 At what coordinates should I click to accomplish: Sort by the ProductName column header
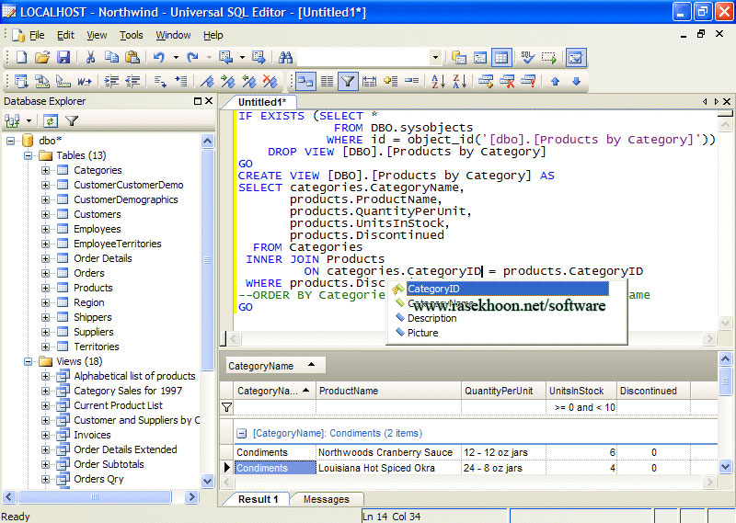[388, 391]
